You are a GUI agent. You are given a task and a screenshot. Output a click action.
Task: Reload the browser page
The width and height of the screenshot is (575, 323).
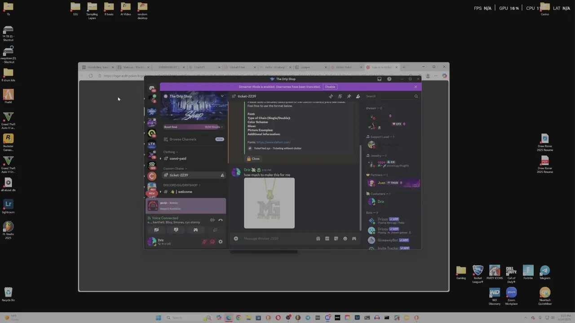[x=91, y=76]
